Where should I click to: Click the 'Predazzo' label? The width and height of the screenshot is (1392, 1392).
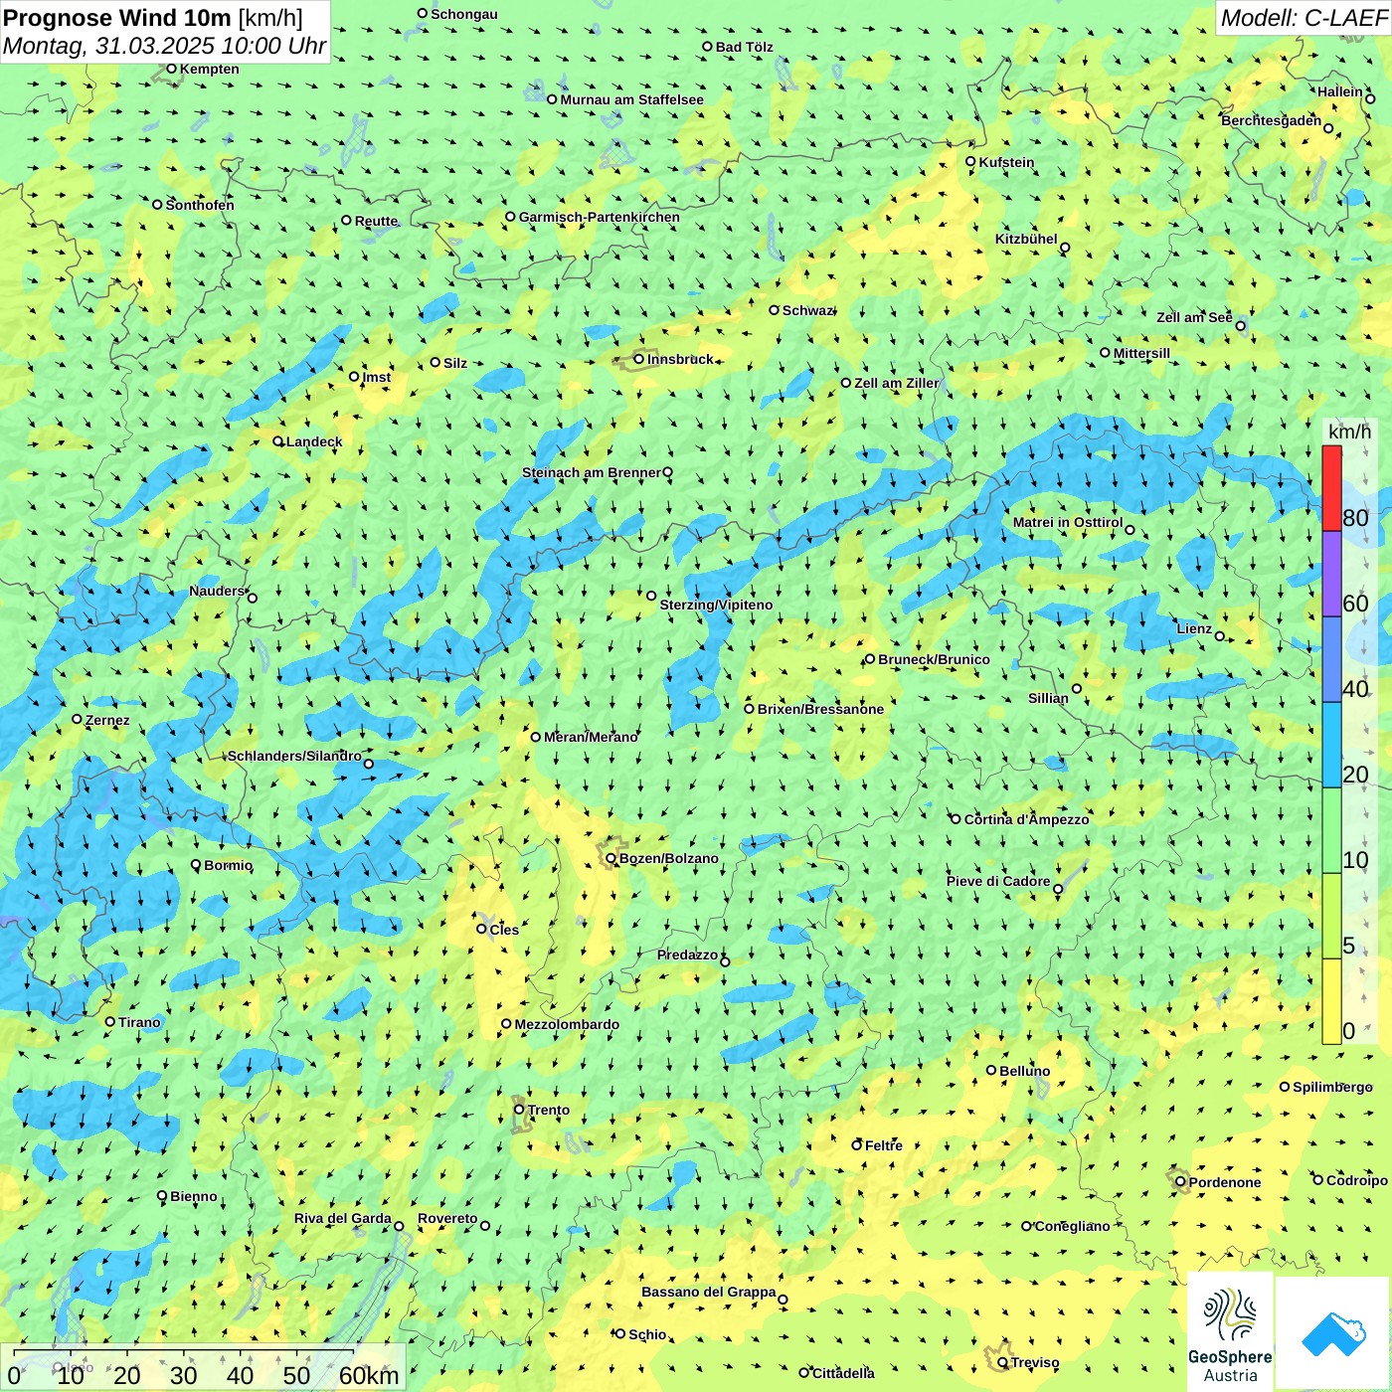(x=687, y=955)
